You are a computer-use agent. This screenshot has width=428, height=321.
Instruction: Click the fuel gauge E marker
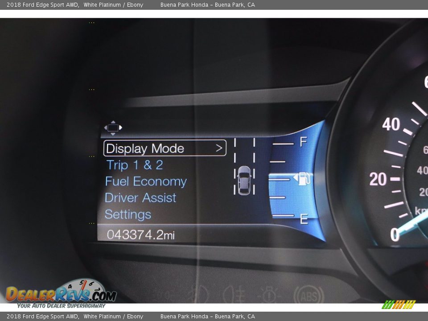(x=304, y=219)
